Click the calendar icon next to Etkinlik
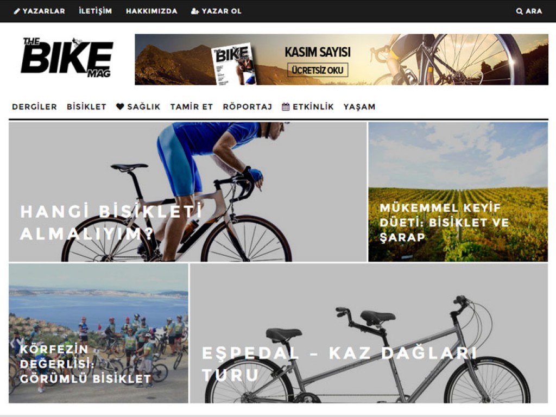This screenshot has width=556, height=417. coord(286,106)
